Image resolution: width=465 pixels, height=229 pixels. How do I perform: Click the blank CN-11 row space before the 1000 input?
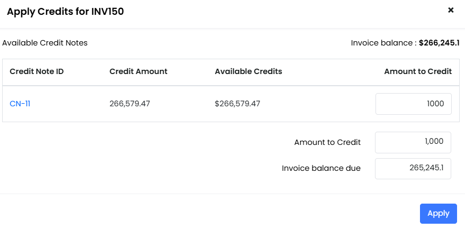pyautogui.click(x=318, y=104)
